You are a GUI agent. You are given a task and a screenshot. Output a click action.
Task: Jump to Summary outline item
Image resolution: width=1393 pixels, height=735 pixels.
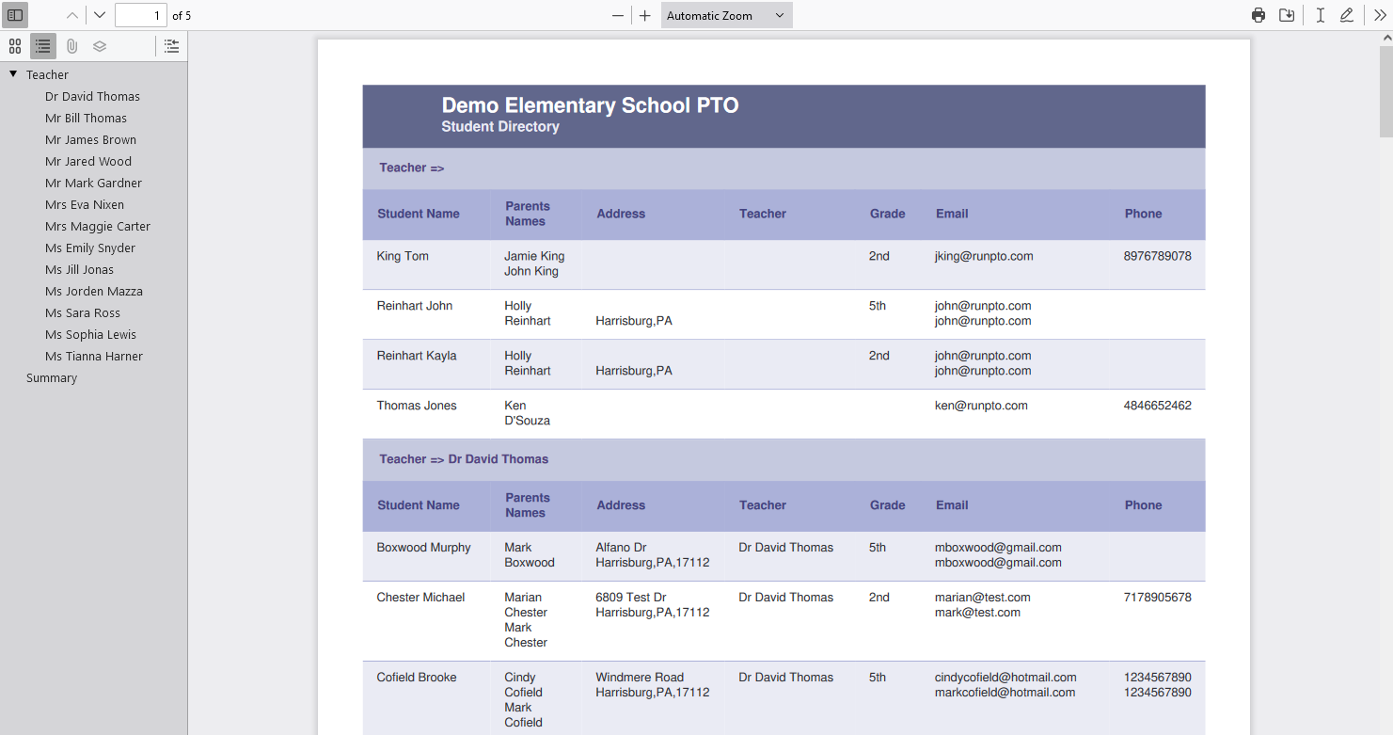coord(52,377)
